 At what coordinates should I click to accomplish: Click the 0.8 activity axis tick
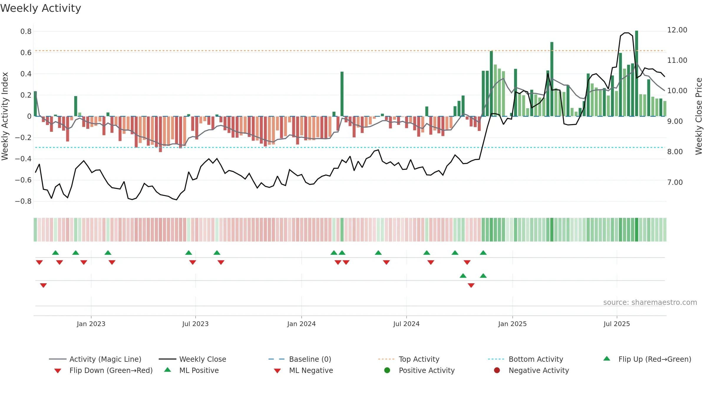(26, 32)
